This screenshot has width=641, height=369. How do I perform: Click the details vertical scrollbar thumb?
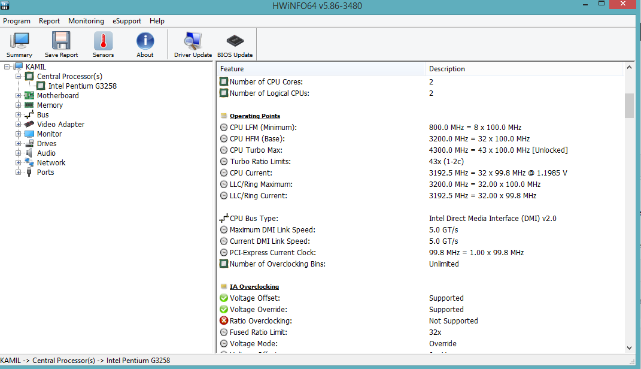pos(629,105)
